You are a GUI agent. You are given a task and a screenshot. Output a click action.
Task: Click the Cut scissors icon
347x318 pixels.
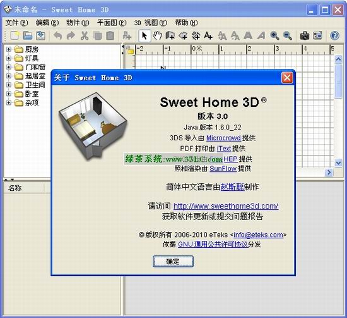[x=85, y=35]
